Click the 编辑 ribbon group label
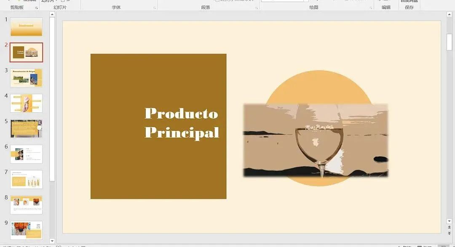The width and height of the screenshot is (455, 247). [386, 7]
